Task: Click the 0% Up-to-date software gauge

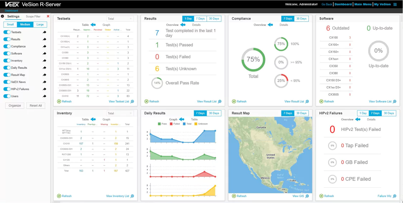Action: 378,51
